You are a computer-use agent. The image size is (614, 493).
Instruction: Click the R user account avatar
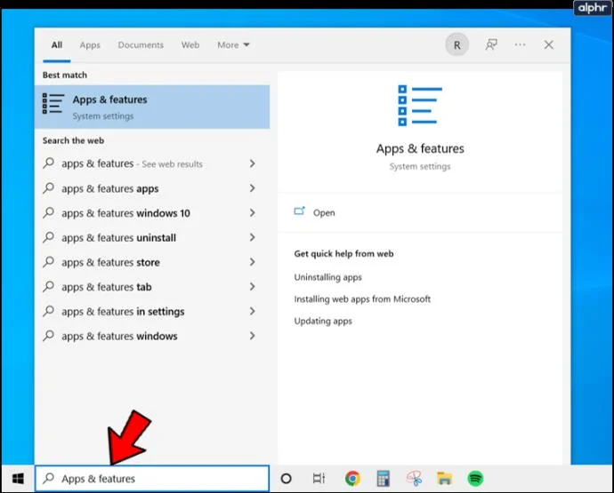point(457,45)
